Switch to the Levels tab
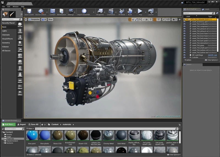Screen dimensions: 220x157 tap(207, 9)
